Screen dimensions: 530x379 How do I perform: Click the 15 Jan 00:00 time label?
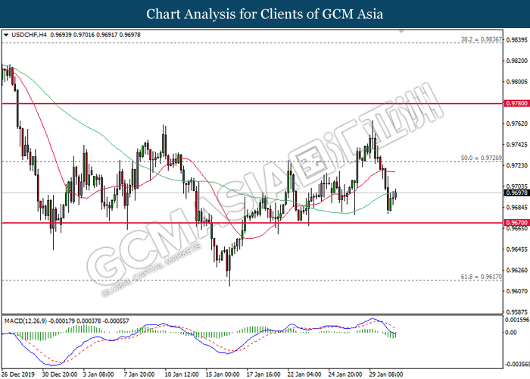223,374
